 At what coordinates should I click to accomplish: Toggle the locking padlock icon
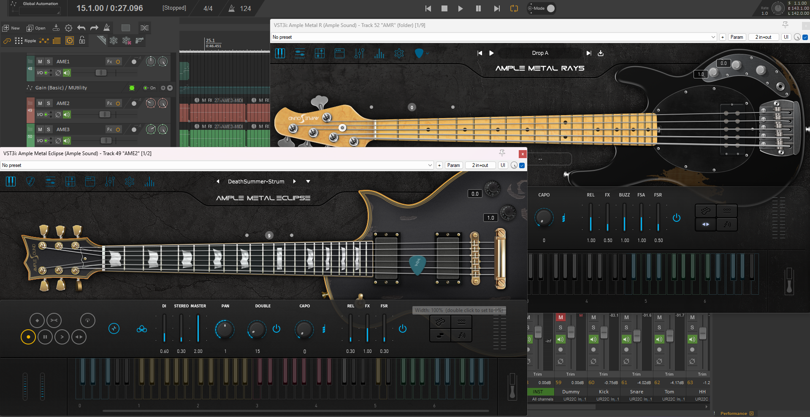click(x=82, y=40)
